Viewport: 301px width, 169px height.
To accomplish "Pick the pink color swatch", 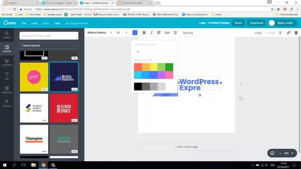I will coord(169,75).
